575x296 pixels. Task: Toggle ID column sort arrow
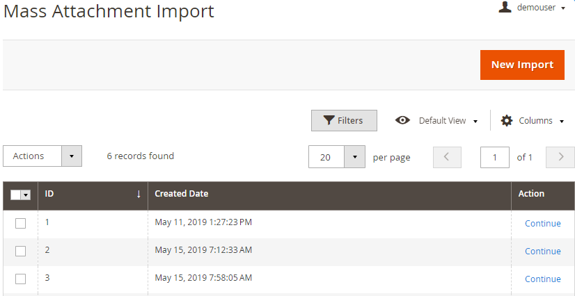click(x=139, y=194)
